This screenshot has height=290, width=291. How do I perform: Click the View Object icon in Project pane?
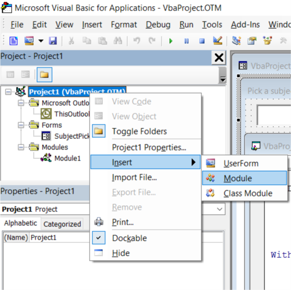[25, 75]
